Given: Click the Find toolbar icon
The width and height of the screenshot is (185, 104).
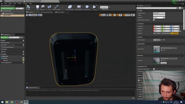Looking at the screenshot, I should 49,7.
